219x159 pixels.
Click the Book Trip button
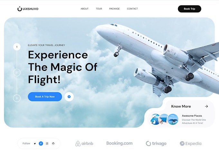pyautogui.click(x=189, y=9)
